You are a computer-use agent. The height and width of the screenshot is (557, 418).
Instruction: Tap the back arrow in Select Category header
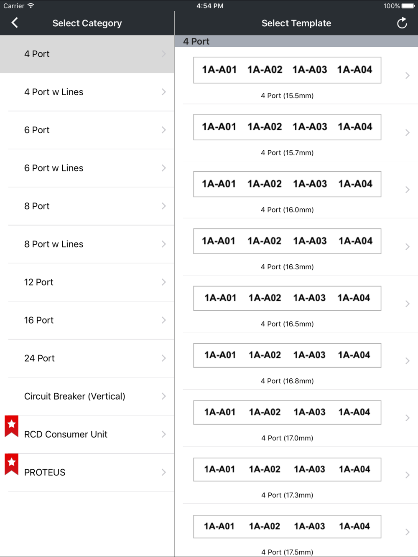click(15, 23)
